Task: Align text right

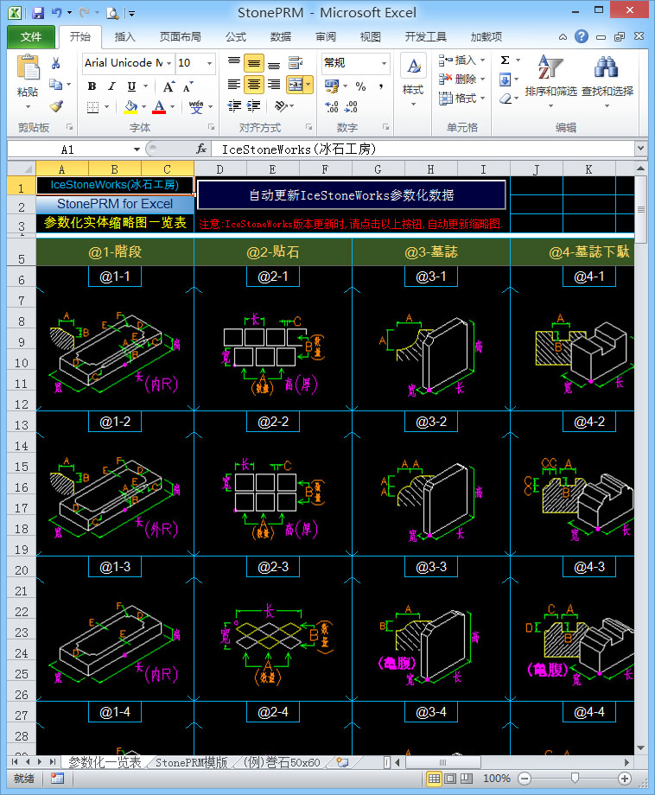Action: pyautogui.click(x=274, y=85)
